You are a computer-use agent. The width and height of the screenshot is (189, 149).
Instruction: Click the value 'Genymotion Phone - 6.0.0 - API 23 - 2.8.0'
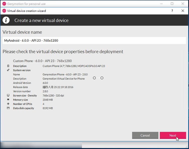coord(65,74)
